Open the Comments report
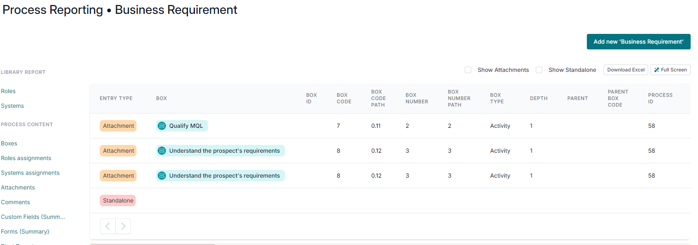The width and height of the screenshot is (698, 245). (16, 202)
